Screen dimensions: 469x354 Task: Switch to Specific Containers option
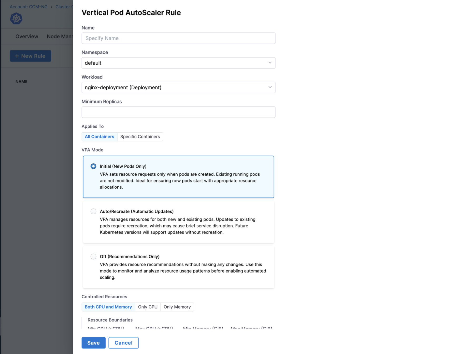point(140,137)
